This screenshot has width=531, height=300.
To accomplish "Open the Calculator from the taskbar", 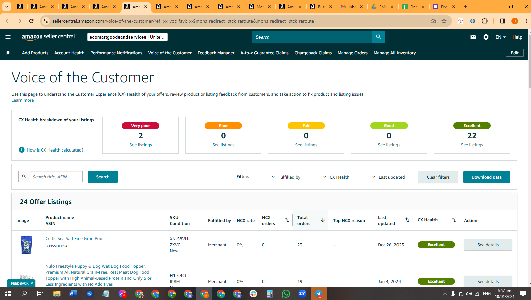I will (x=270, y=294).
